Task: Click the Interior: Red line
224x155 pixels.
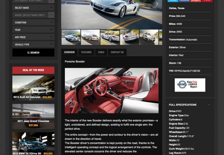Action: click(176, 55)
